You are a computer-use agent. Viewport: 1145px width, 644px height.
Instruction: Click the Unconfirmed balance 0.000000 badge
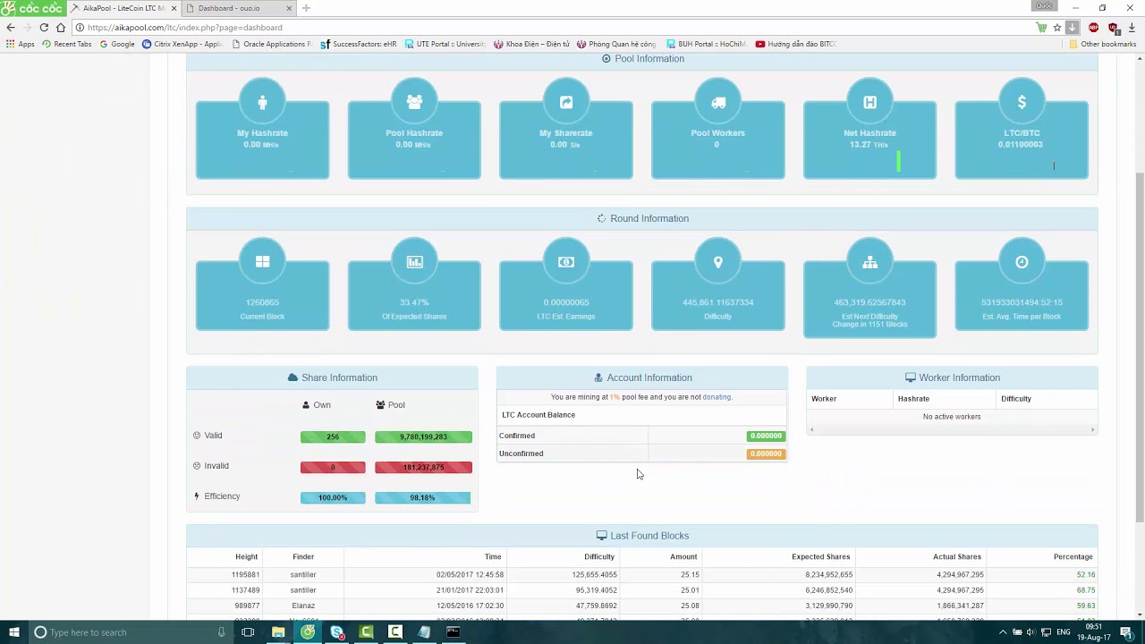(x=766, y=453)
